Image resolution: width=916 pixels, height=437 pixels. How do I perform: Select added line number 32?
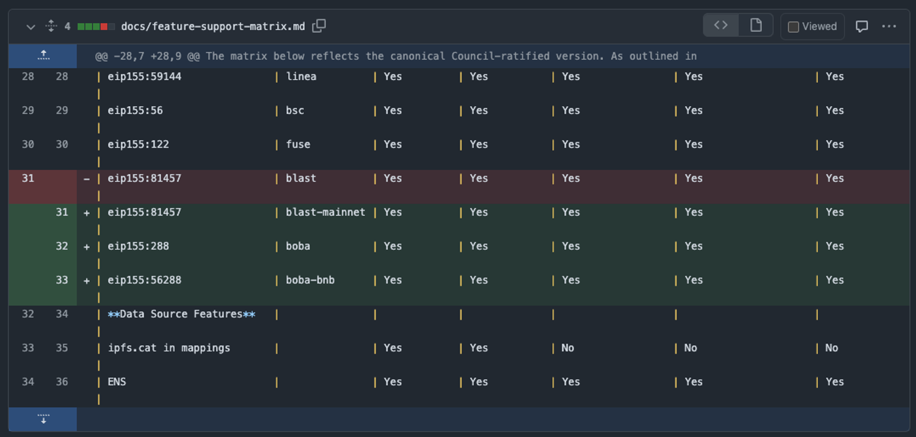coord(62,246)
